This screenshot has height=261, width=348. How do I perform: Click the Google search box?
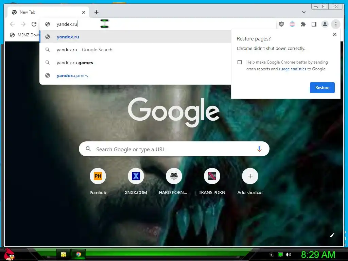coord(174,149)
